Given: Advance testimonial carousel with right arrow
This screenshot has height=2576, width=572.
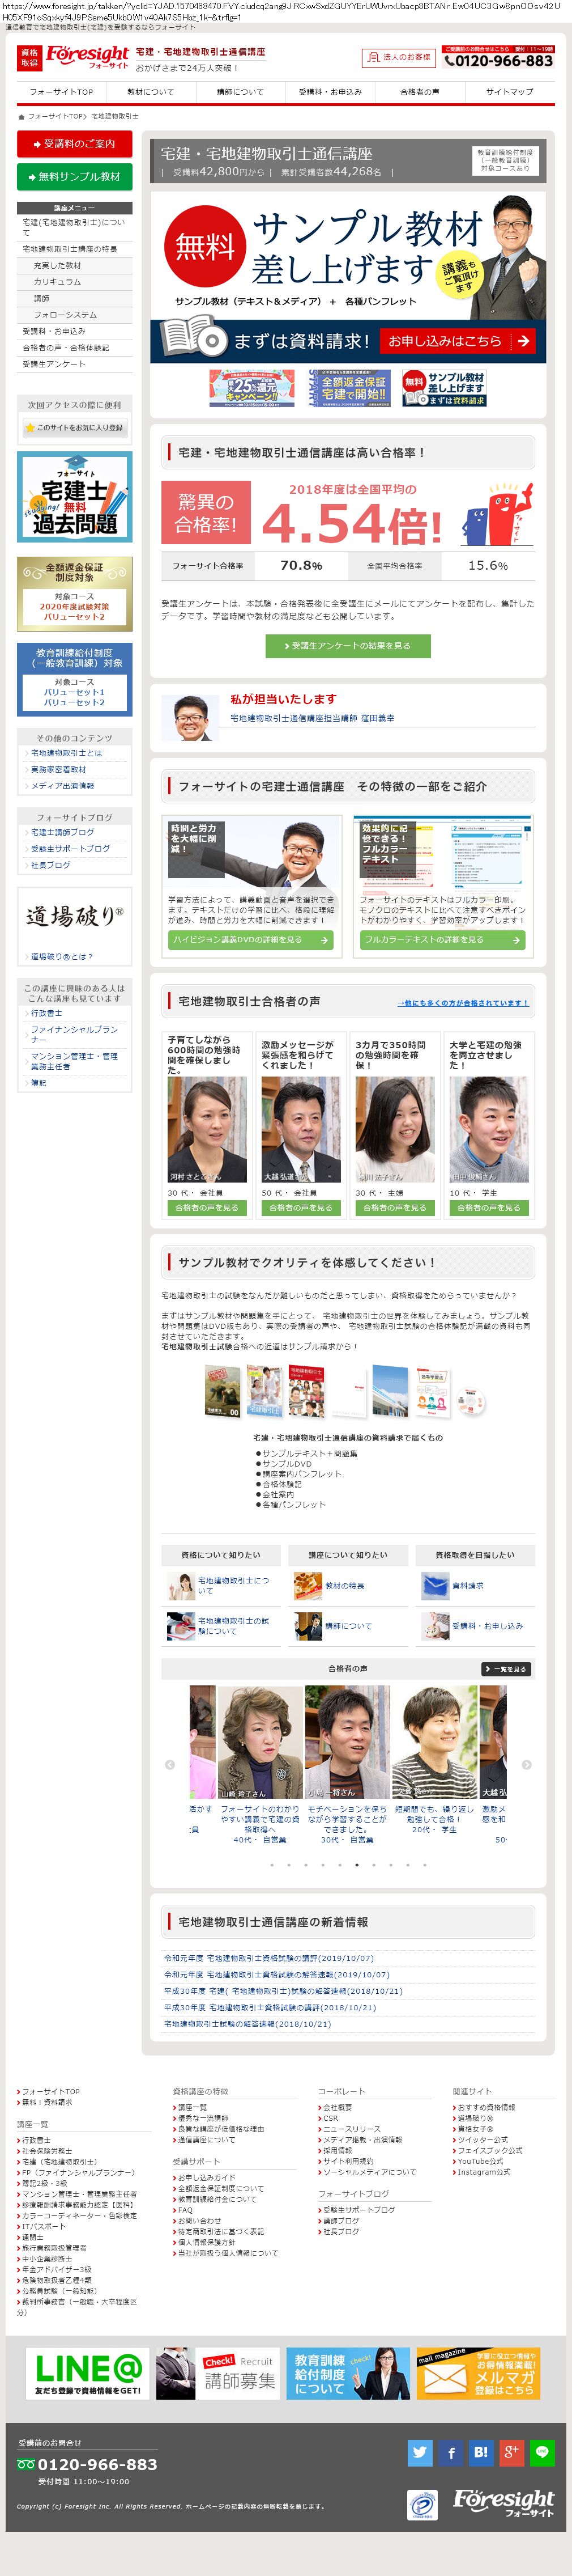Looking at the screenshot, I should click(x=526, y=1765).
